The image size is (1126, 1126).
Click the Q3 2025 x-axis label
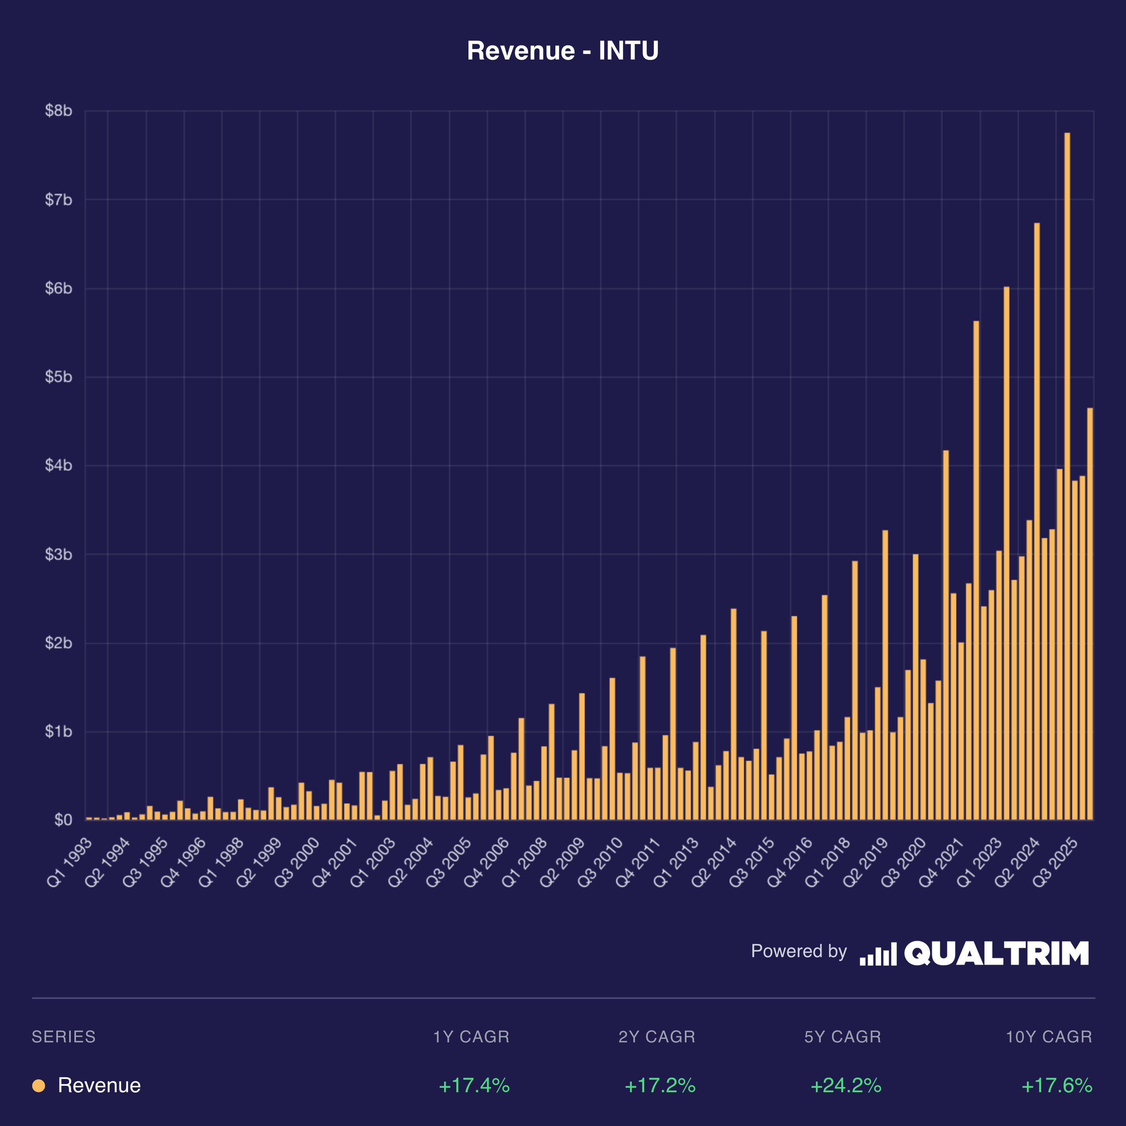[x=1056, y=863]
